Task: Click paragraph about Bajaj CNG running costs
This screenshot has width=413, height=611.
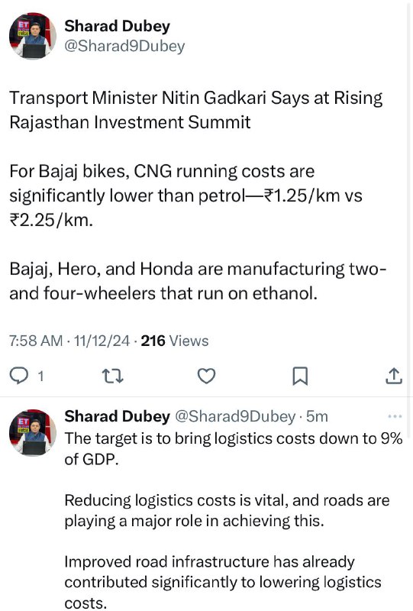Action: coord(186,196)
